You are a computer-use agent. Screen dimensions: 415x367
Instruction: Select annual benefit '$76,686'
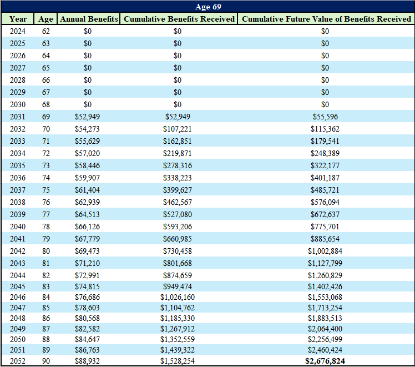[x=87, y=297]
